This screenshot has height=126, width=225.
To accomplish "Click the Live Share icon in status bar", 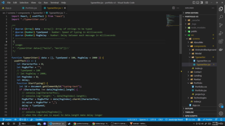I will [x=32, y=120].
